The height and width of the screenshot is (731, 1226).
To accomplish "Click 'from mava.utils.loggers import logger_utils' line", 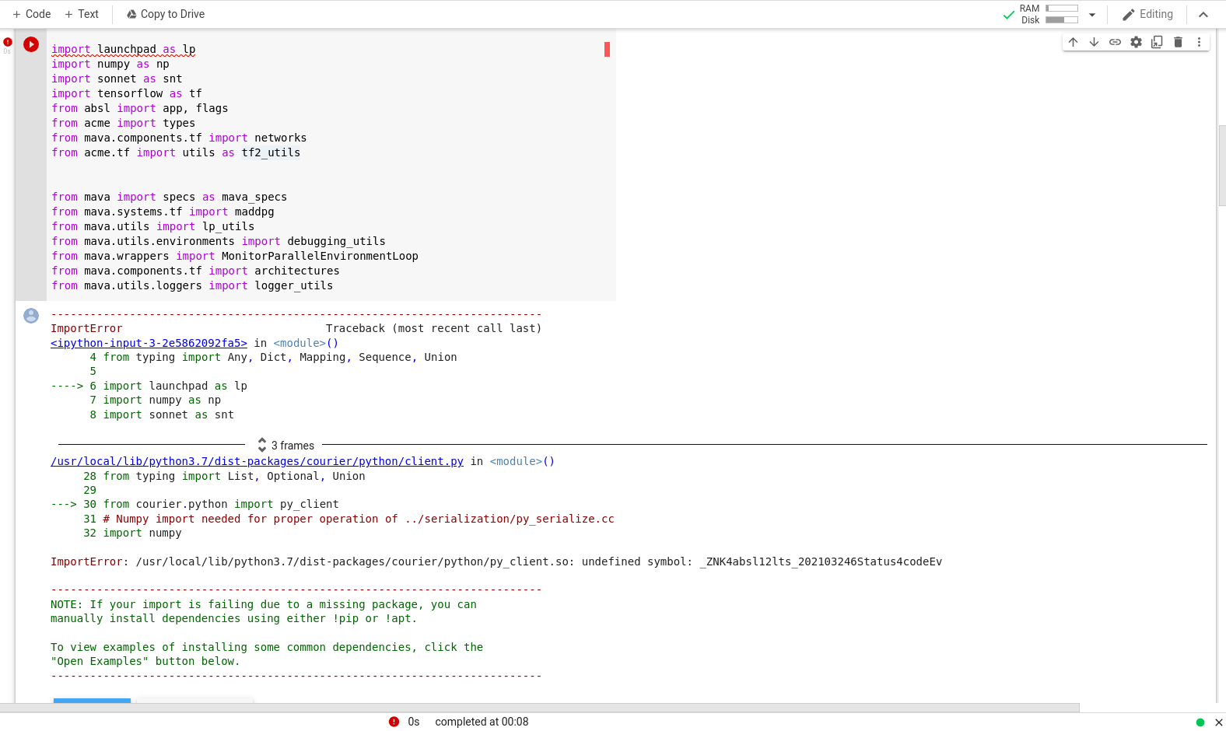I will (x=192, y=285).
